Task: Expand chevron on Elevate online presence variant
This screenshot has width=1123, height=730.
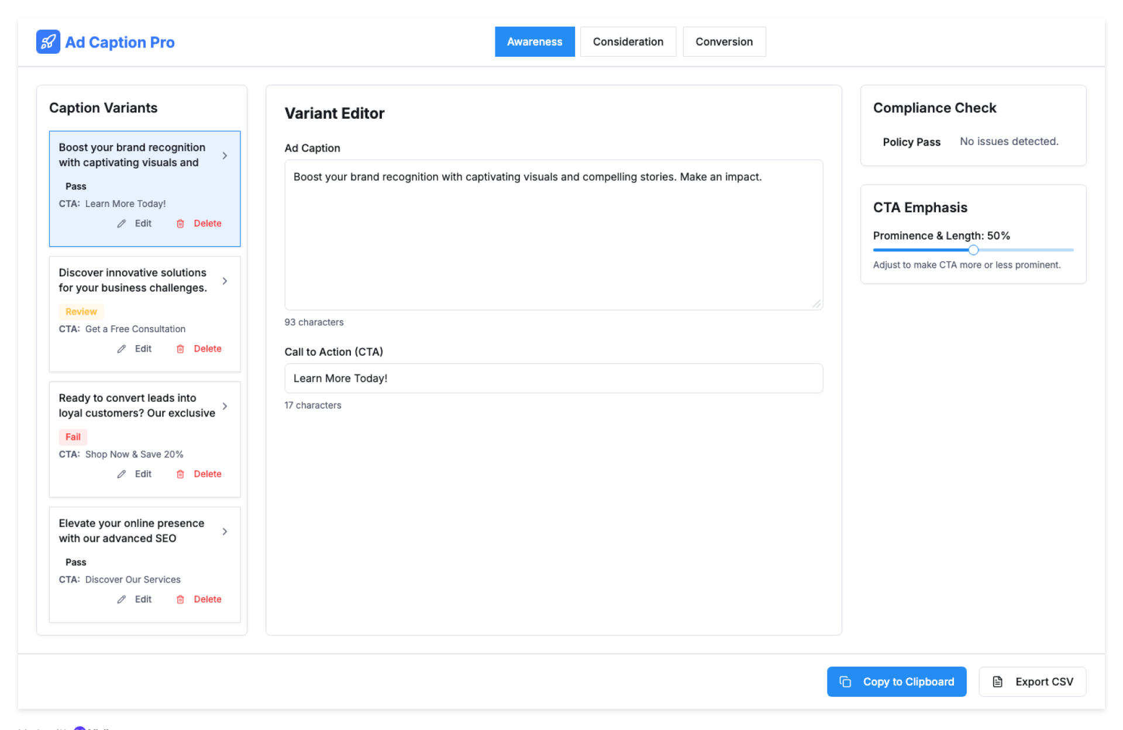Action: coord(225,531)
